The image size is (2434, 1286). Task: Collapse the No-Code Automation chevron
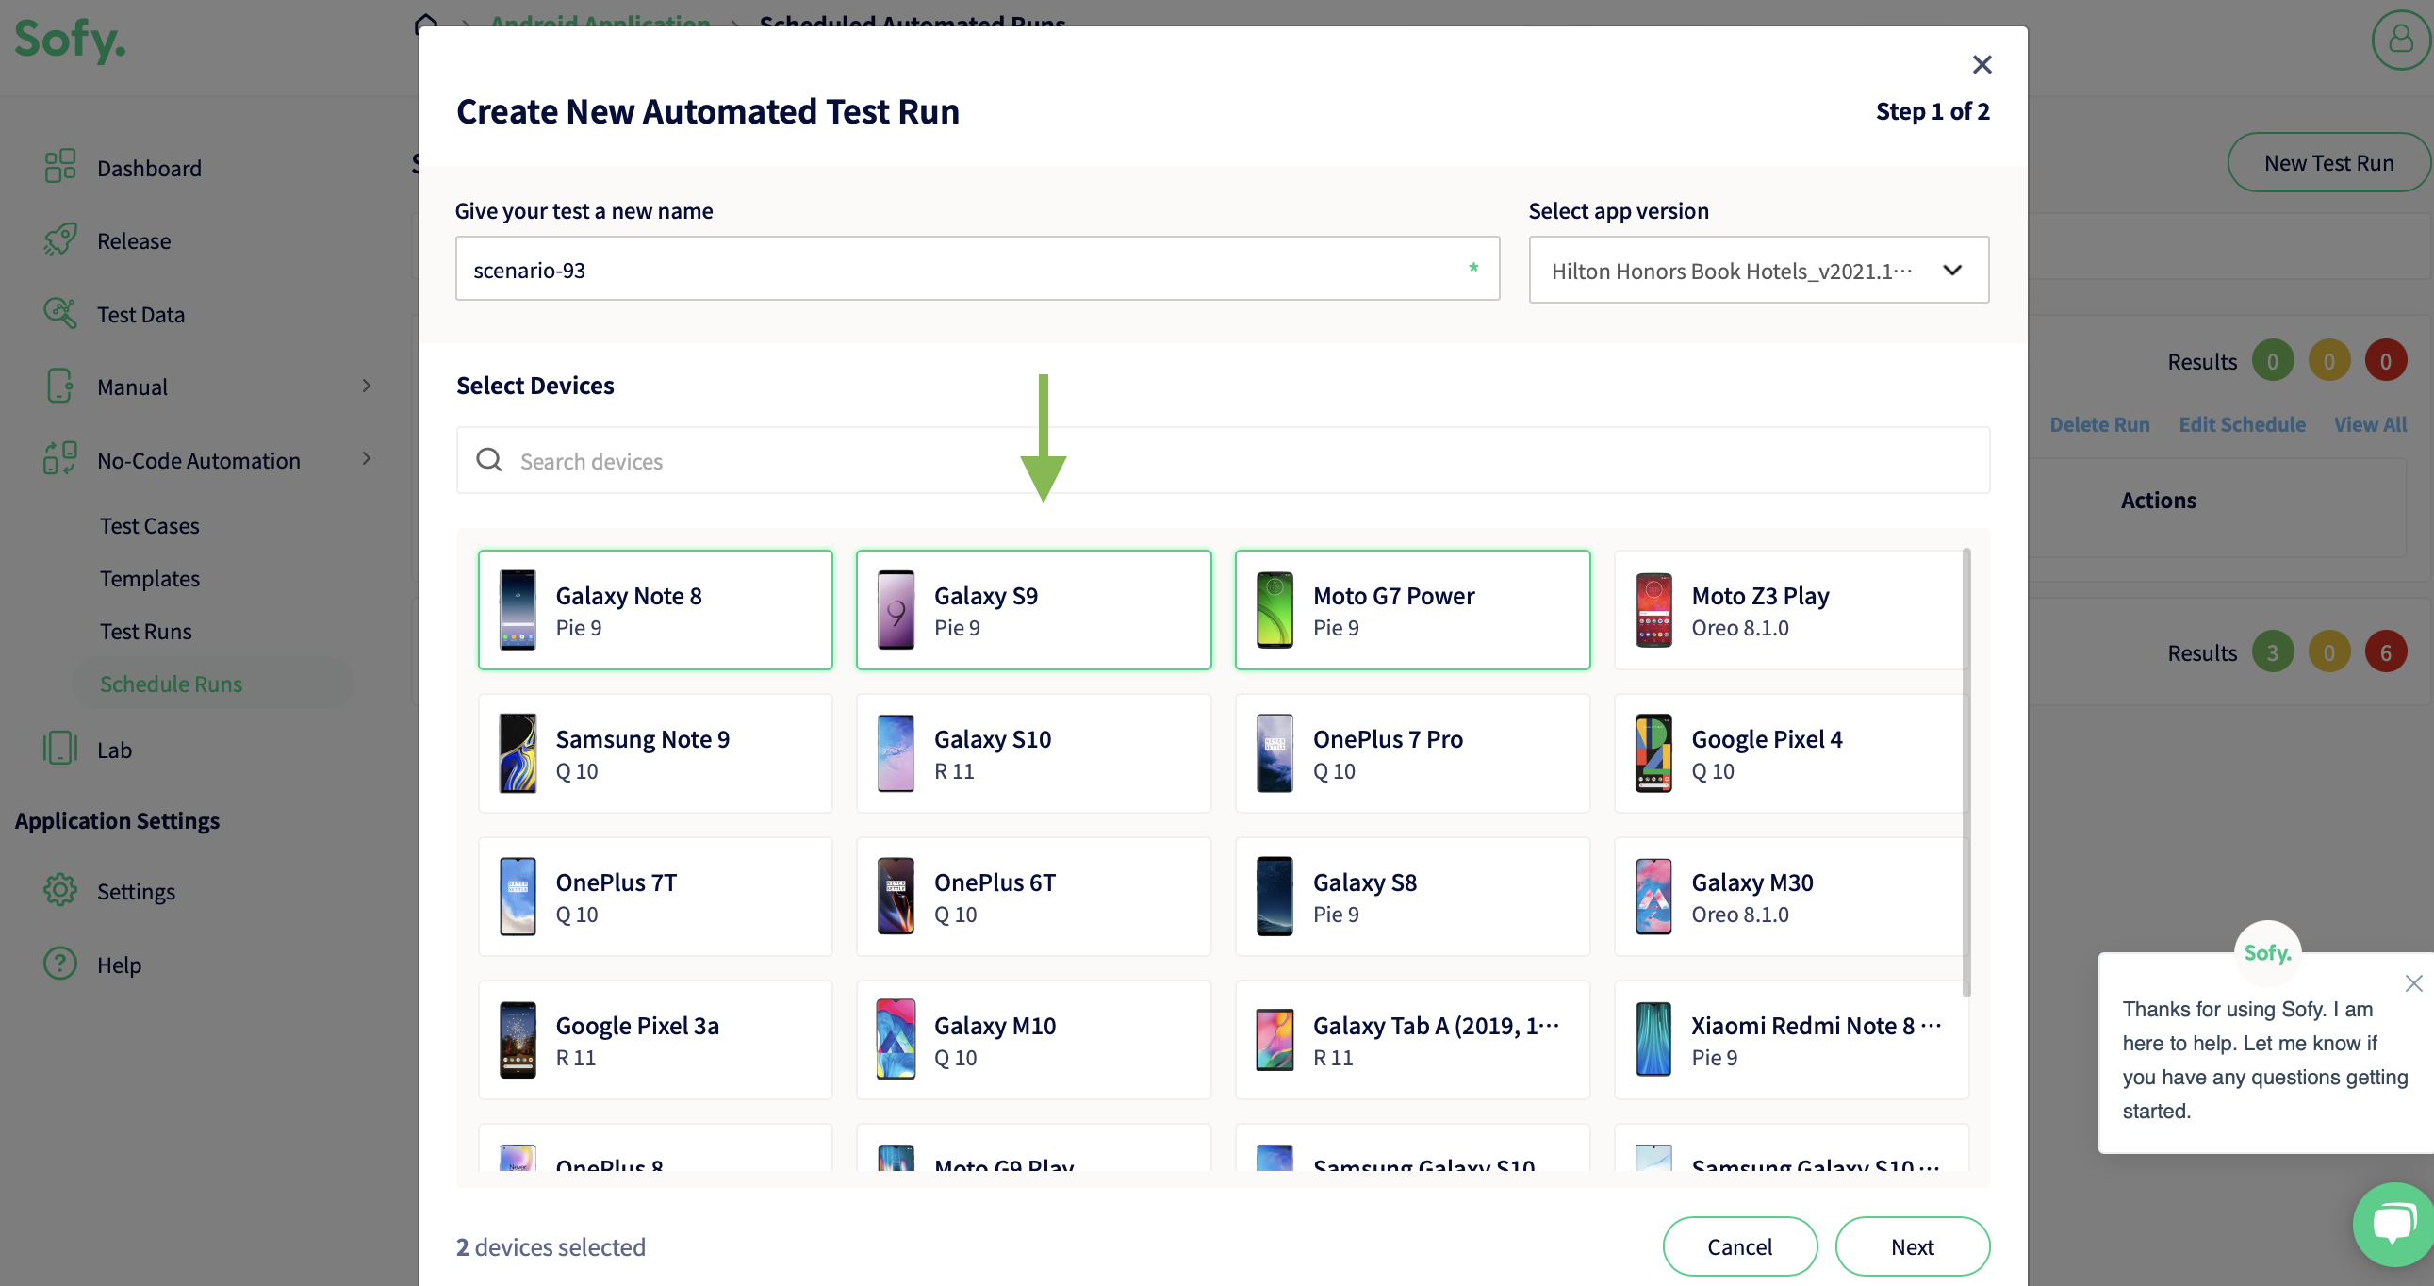pos(367,459)
